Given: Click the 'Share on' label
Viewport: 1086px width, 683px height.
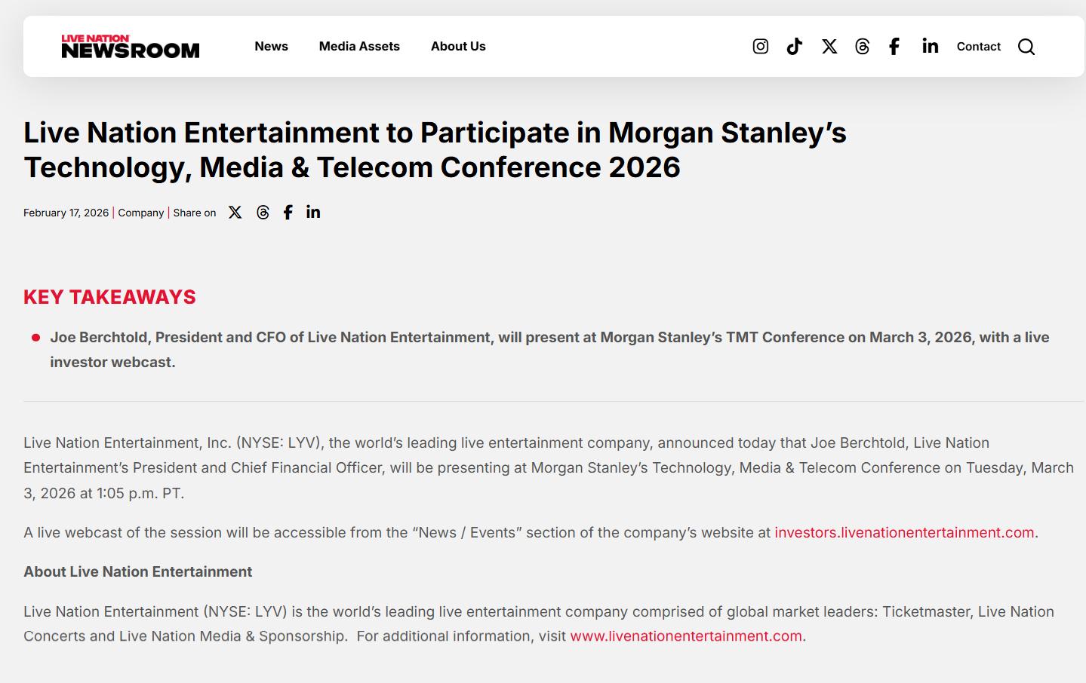Looking at the screenshot, I should (x=195, y=213).
